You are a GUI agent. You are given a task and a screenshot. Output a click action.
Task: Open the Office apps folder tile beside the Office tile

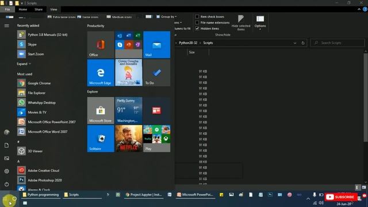pos(129,45)
